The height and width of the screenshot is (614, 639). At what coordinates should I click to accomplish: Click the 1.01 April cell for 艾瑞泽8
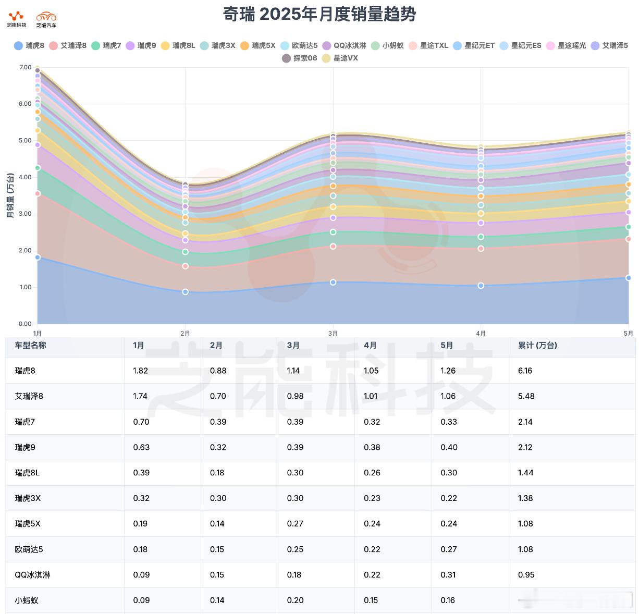371,397
